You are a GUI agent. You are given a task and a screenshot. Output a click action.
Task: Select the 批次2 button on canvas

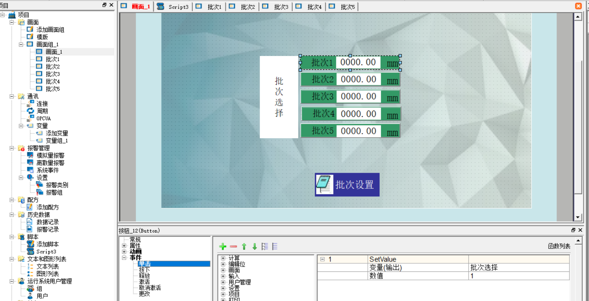[x=350, y=80]
